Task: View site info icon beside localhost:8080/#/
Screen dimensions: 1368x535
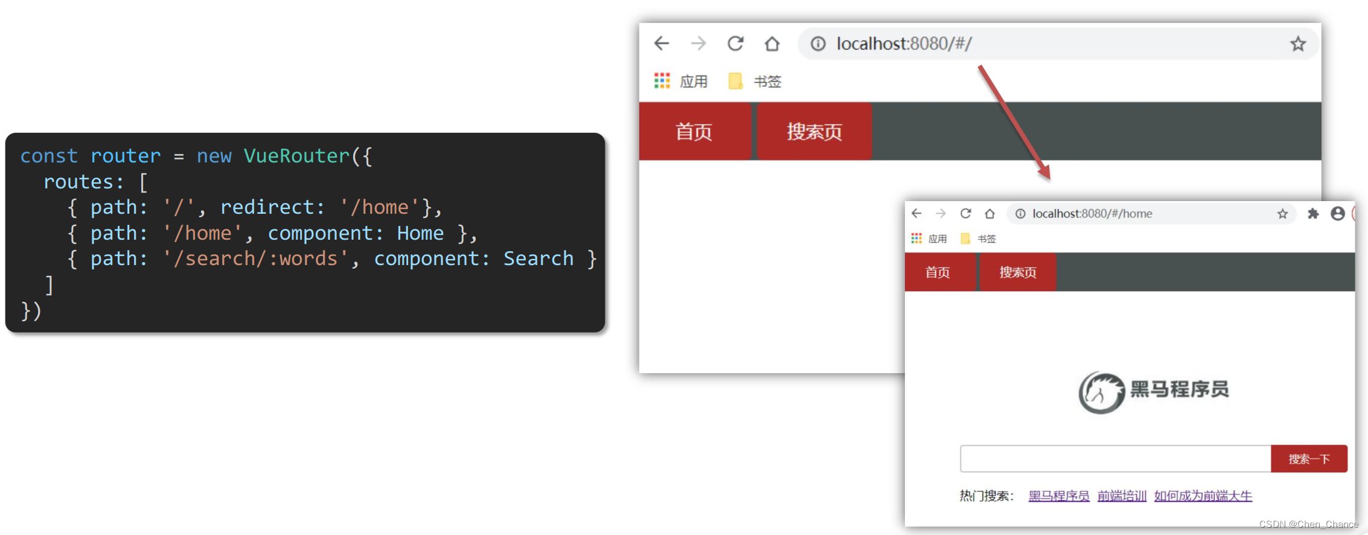Action: (x=818, y=43)
